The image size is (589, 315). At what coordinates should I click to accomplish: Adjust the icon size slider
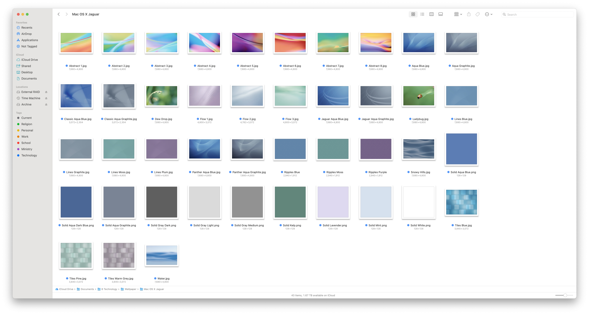coord(564,295)
